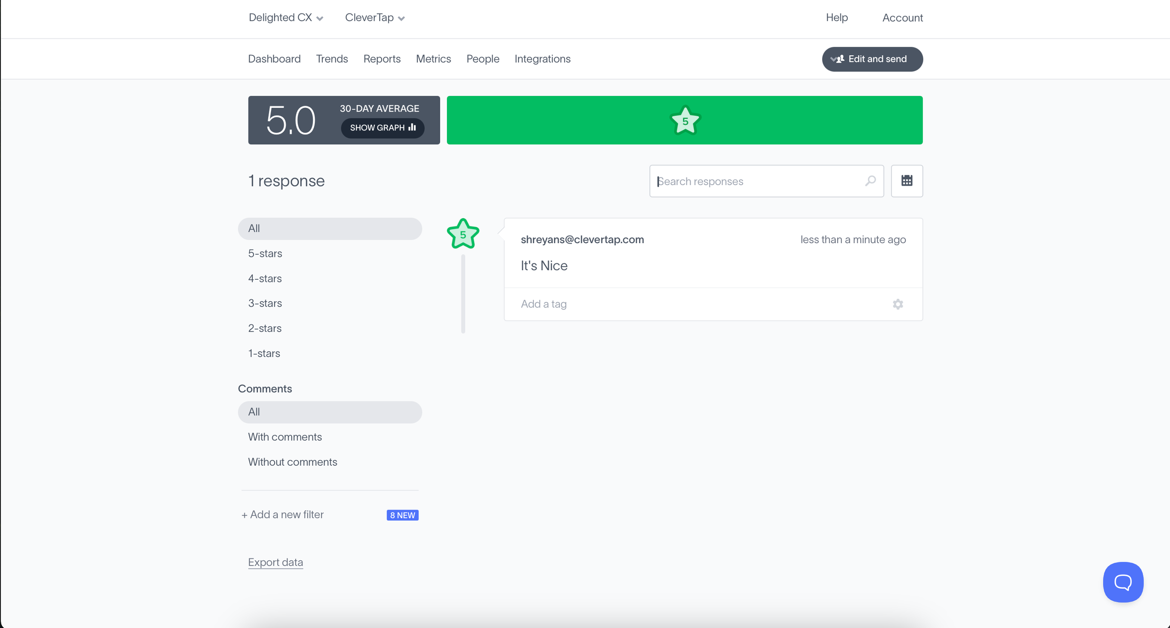The image size is (1170, 628).
Task: Show the 30-day average graph
Action: [383, 128]
